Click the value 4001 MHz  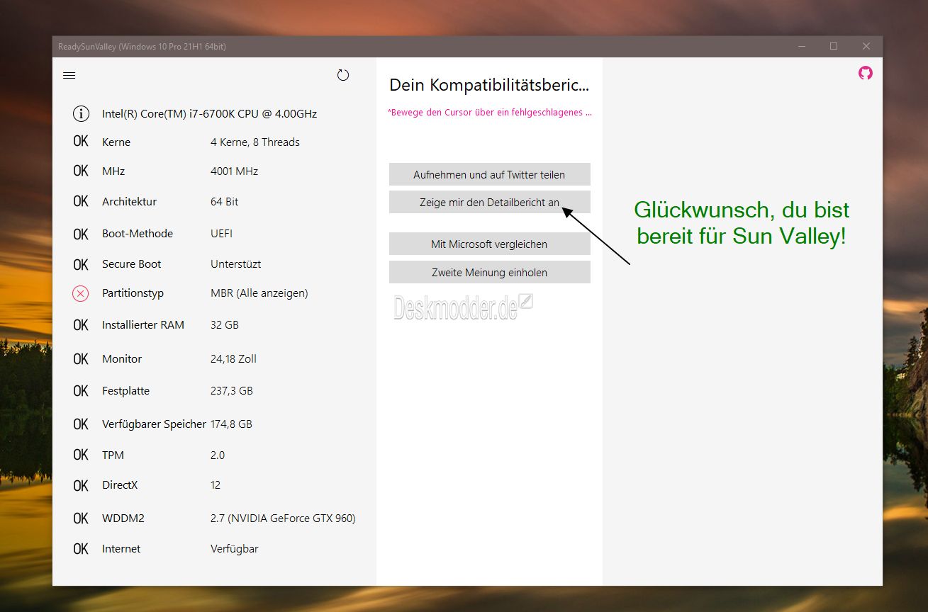click(x=235, y=171)
